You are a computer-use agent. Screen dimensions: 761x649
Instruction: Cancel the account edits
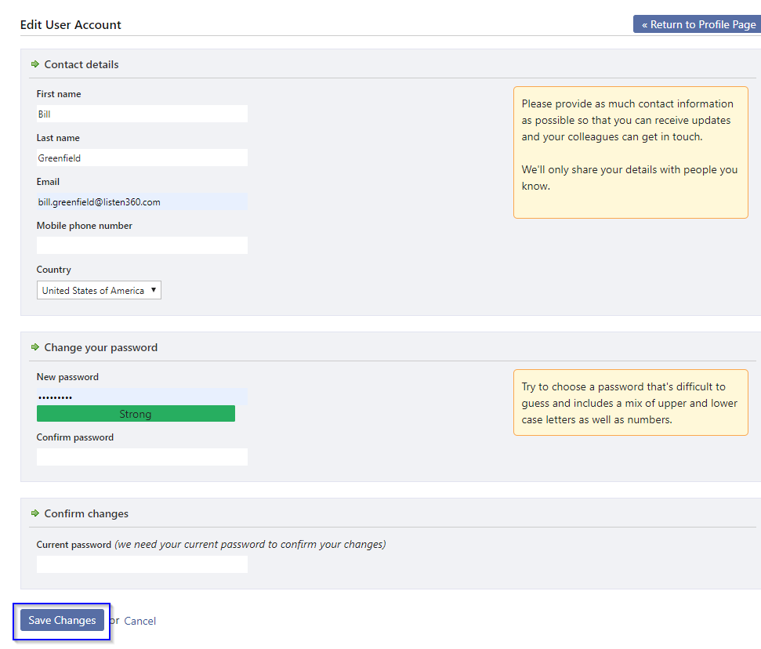point(140,621)
